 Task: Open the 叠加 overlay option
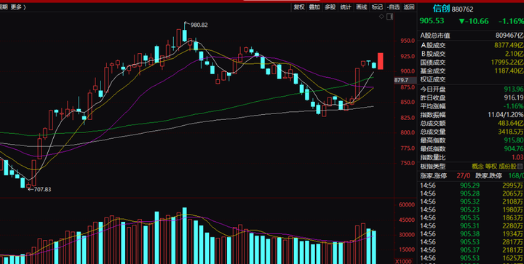314,7
